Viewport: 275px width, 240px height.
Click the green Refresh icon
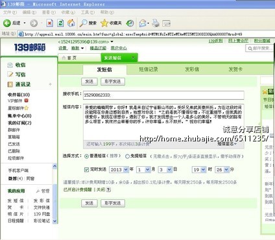coord(60,23)
